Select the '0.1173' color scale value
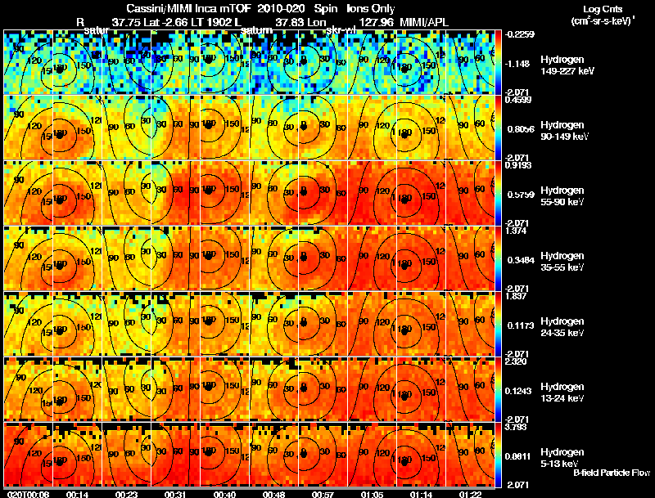Image resolution: width=655 pixels, height=498 pixels. pyautogui.click(x=521, y=325)
